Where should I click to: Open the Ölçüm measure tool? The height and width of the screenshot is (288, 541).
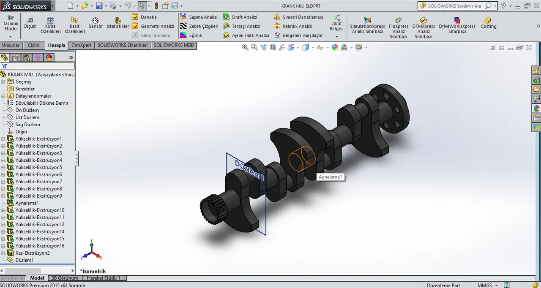(x=30, y=23)
